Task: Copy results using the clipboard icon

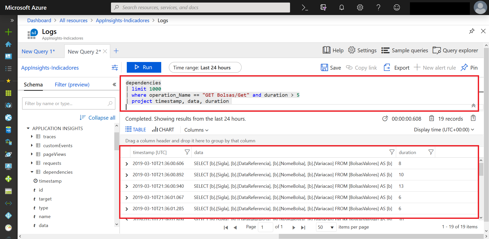Action: (x=473, y=118)
